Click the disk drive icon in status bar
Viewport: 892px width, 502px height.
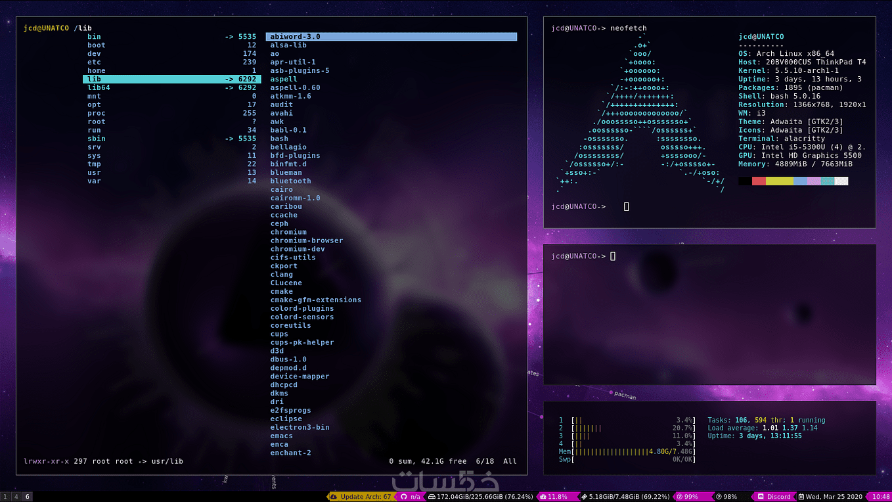(x=432, y=497)
